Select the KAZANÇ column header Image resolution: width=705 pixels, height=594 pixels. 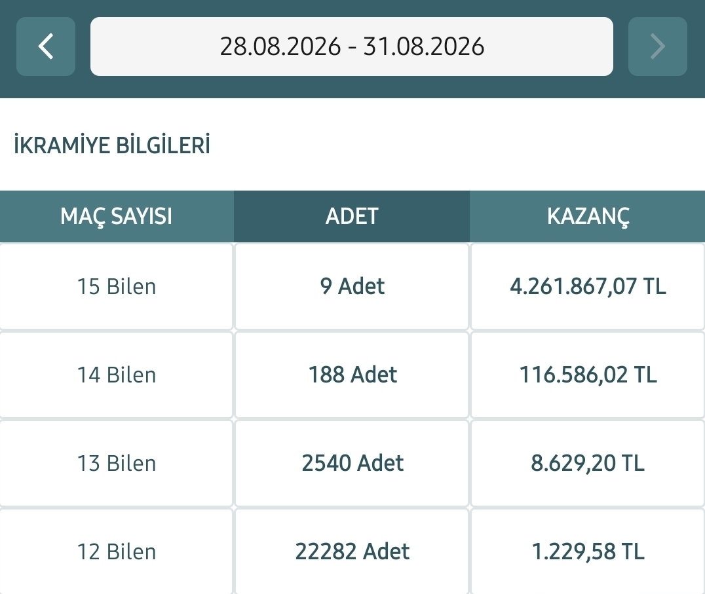pyautogui.click(x=587, y=216)
